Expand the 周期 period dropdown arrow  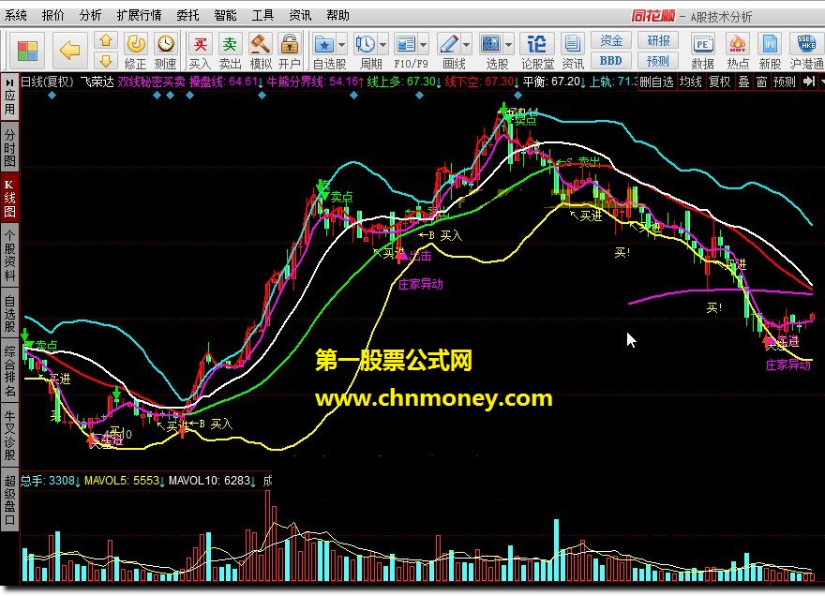(382, 45)
